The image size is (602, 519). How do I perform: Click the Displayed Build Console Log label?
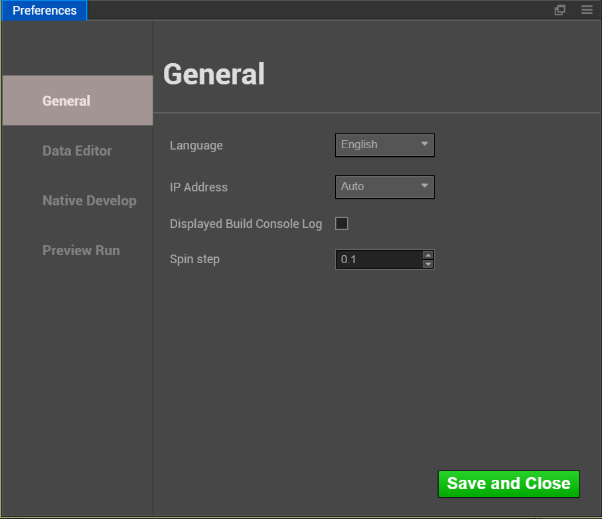[246, 224]
